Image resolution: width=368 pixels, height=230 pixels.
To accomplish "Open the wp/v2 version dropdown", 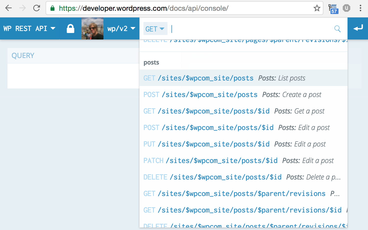I will coord(121,28).
